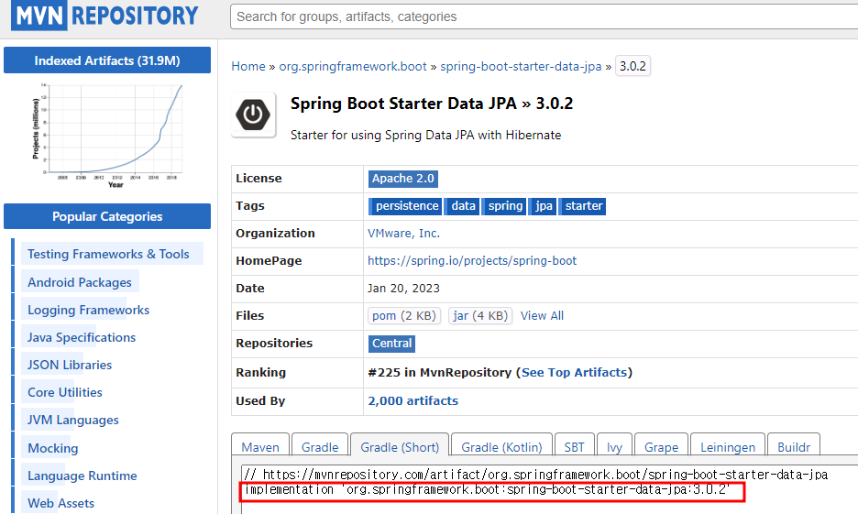
Task: Open Java Specifications category
Action: point(82,337)
